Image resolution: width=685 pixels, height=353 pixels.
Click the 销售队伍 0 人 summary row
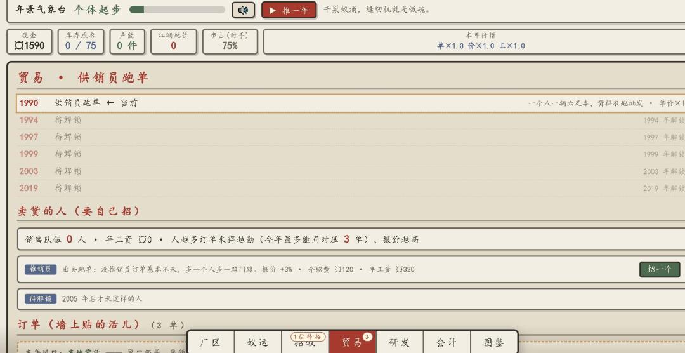[x=350, y=239]
